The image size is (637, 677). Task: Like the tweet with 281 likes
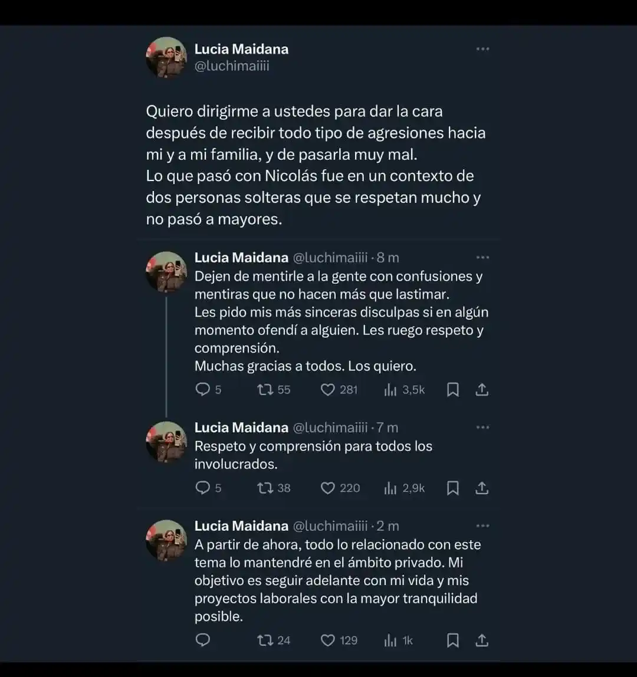[328, 390]
